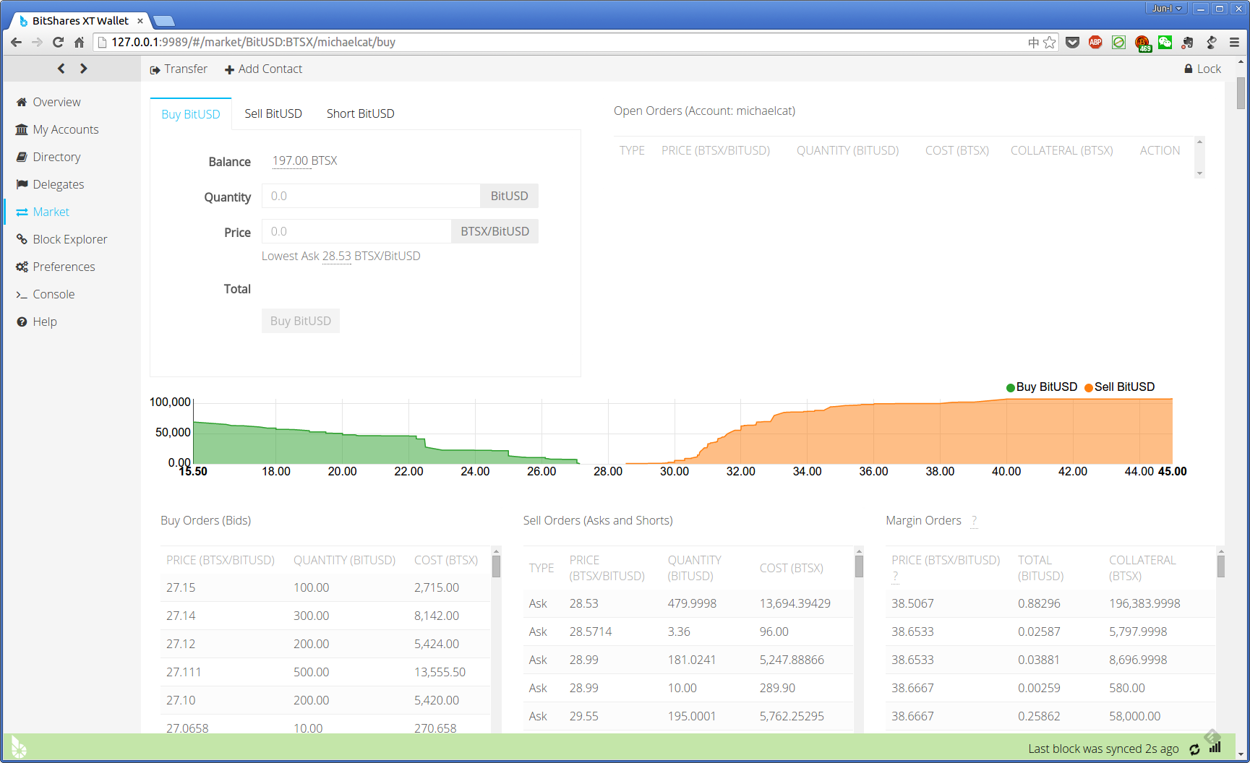Click Open Orders scroll down arrow
Screen dimensions: 1250x763
coord(1199,173)
